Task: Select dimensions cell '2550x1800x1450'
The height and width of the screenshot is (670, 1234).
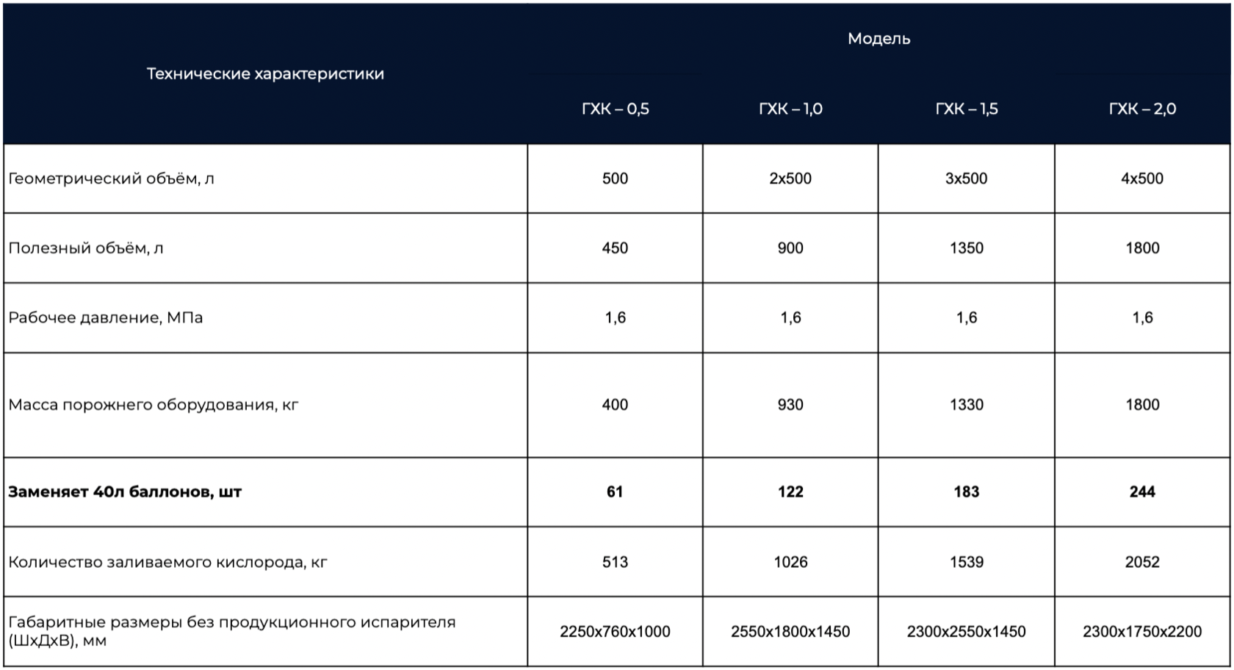Action: point(790,632)
